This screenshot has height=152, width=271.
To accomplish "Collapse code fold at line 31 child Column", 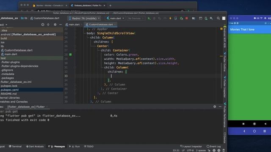I will click(75, 68).
